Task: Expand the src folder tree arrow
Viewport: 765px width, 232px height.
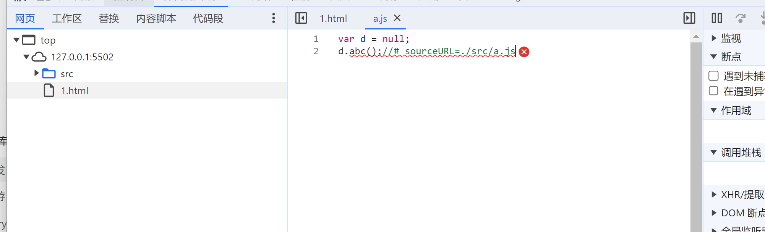Action: tap(37, 73)
